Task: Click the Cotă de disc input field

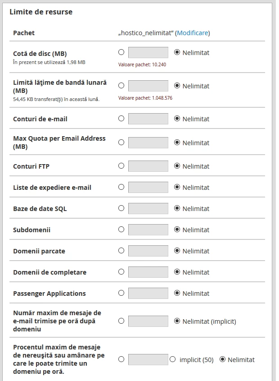Action: [x=148, y=52]
